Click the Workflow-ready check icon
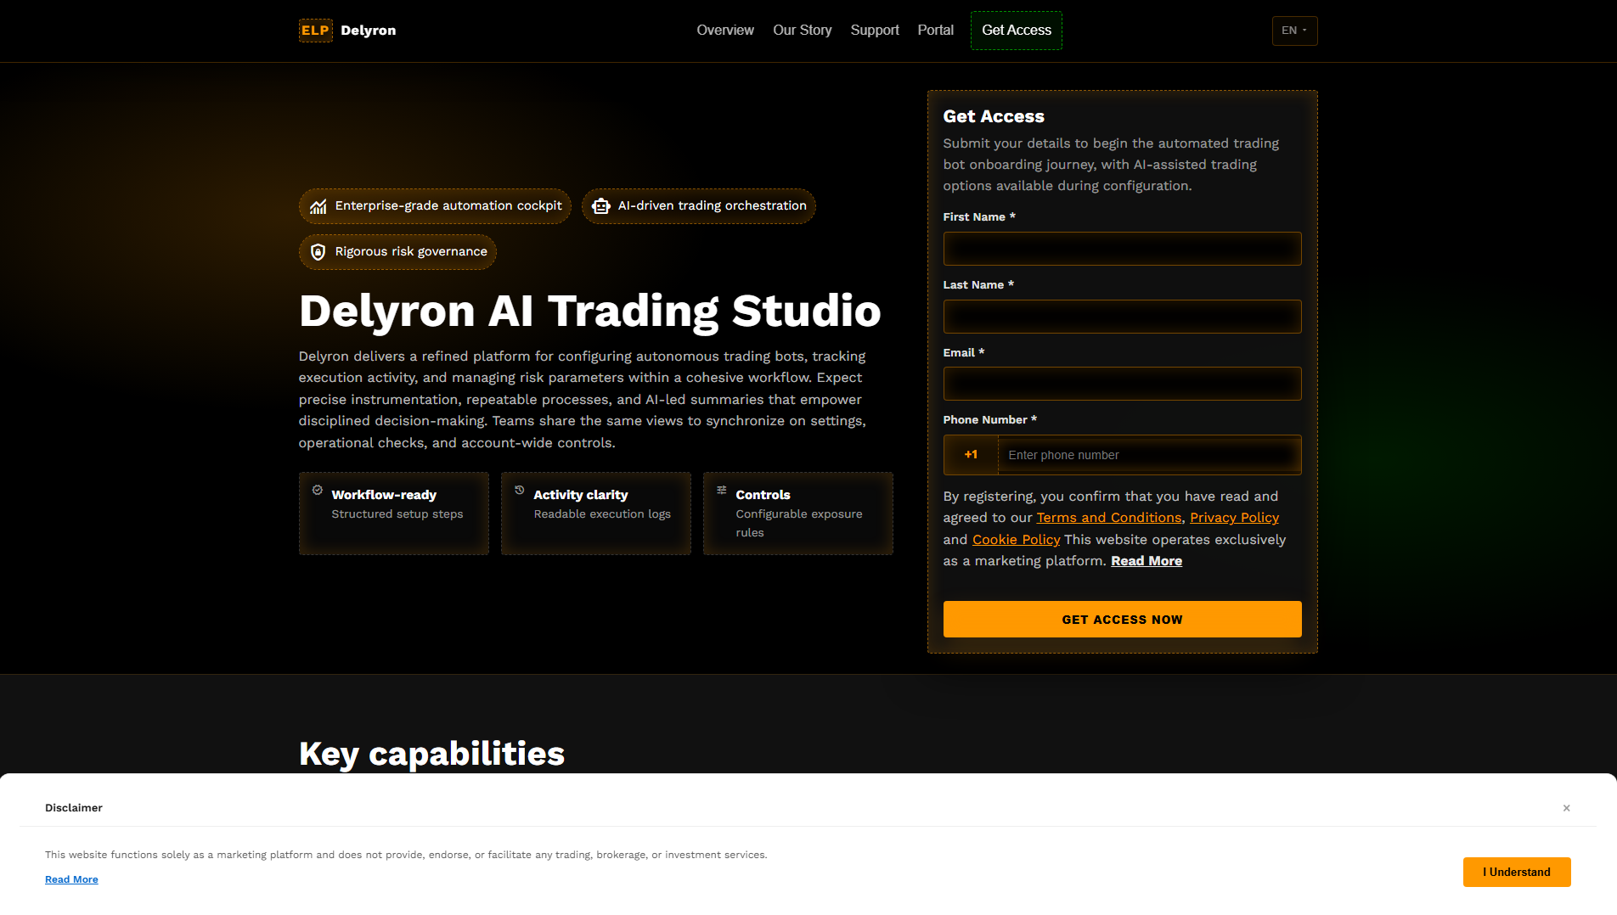1617x915 pixels. point(318,490)
